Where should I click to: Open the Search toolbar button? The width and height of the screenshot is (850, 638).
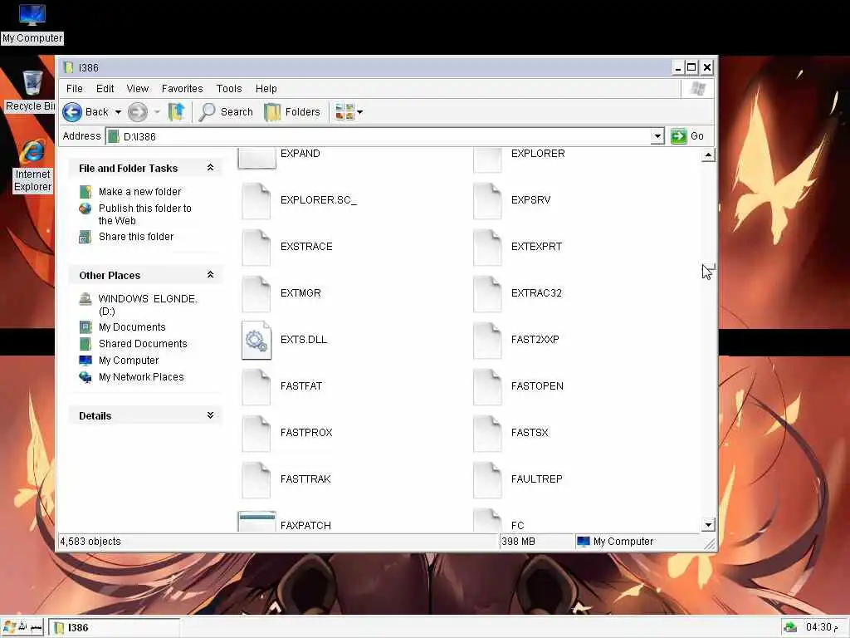[x=226, y=112]
